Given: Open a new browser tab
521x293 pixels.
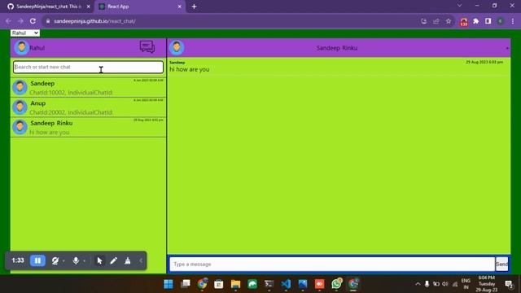Looking at the screenshot, I should point(194,7).
